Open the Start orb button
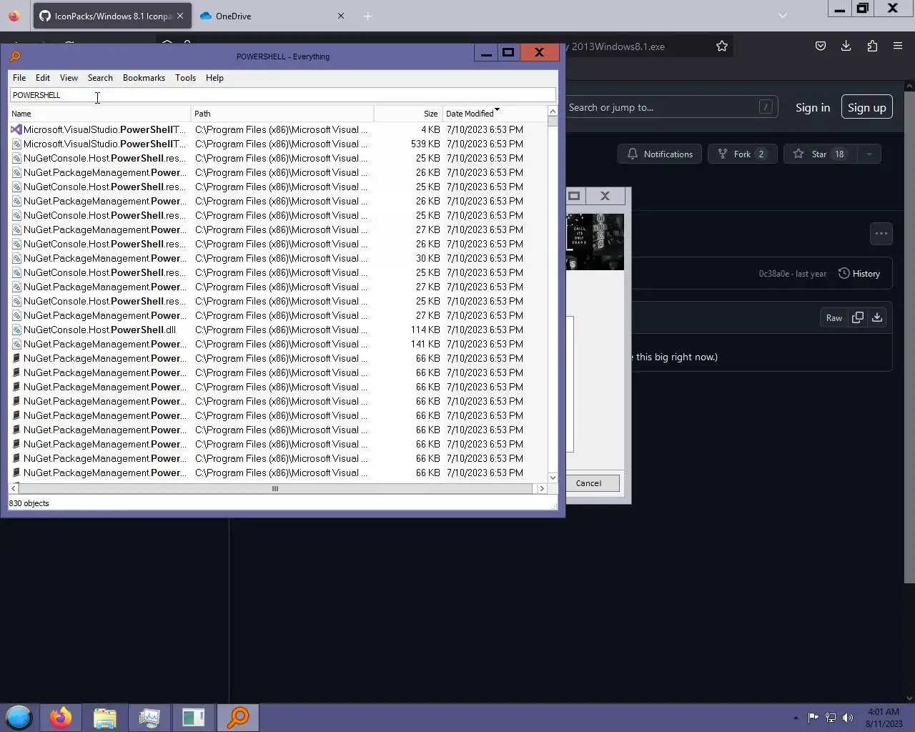This screenshot has width=915, height=732. [x=19, y=717]
